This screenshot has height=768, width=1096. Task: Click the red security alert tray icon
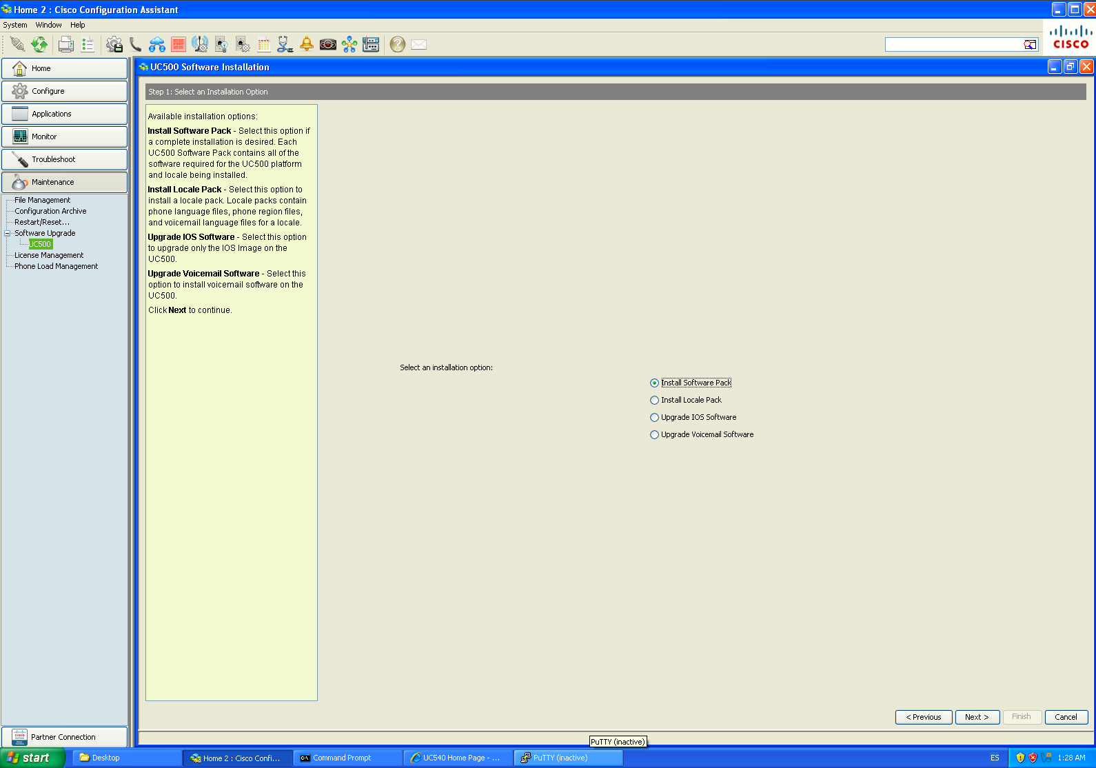(1033, 758)
